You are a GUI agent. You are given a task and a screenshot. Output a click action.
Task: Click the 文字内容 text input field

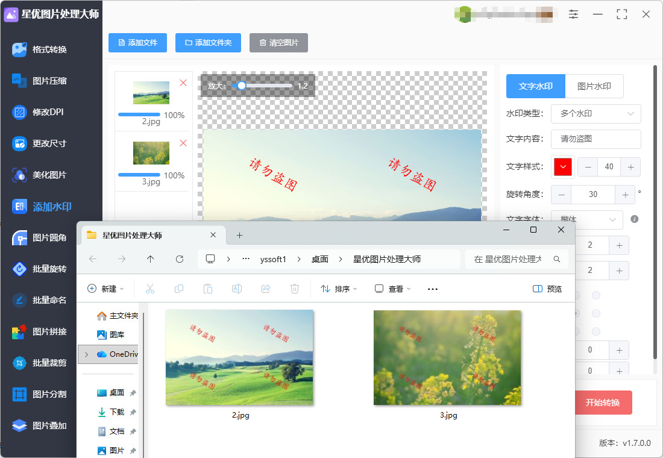pos(595,139)
